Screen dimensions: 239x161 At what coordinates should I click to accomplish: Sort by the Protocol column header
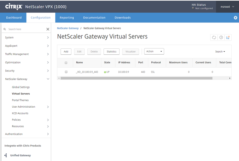pos(156,63)
